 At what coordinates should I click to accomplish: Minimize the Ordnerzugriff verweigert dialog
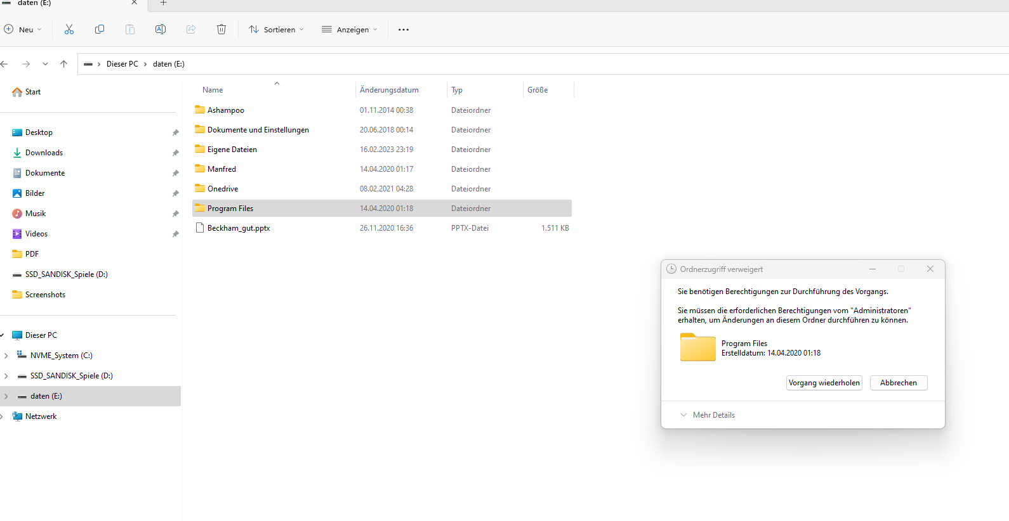873,269
